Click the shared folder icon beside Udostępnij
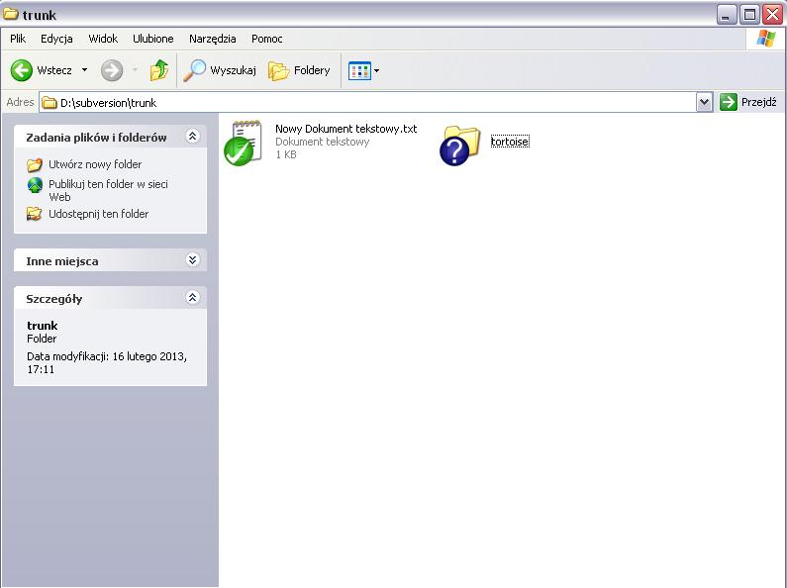 click(x=35, y=214)
